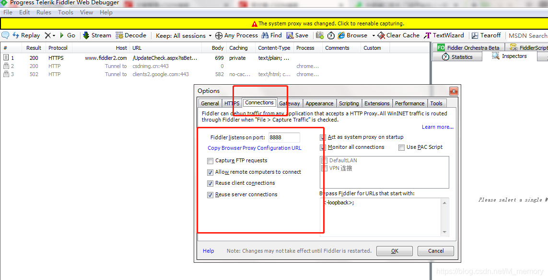Viewport: 548px width, 280px height.
Task: Select session 2 lock icon
Action: [x=6, y=66]
